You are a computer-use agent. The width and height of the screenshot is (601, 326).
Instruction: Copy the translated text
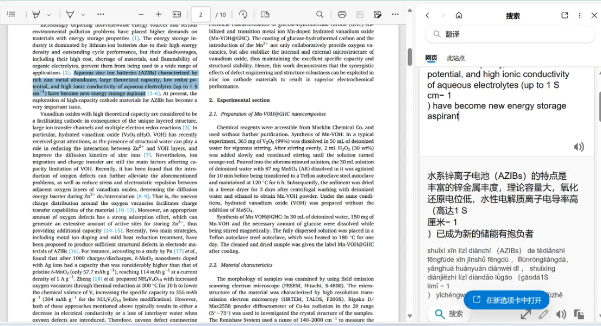579,315
